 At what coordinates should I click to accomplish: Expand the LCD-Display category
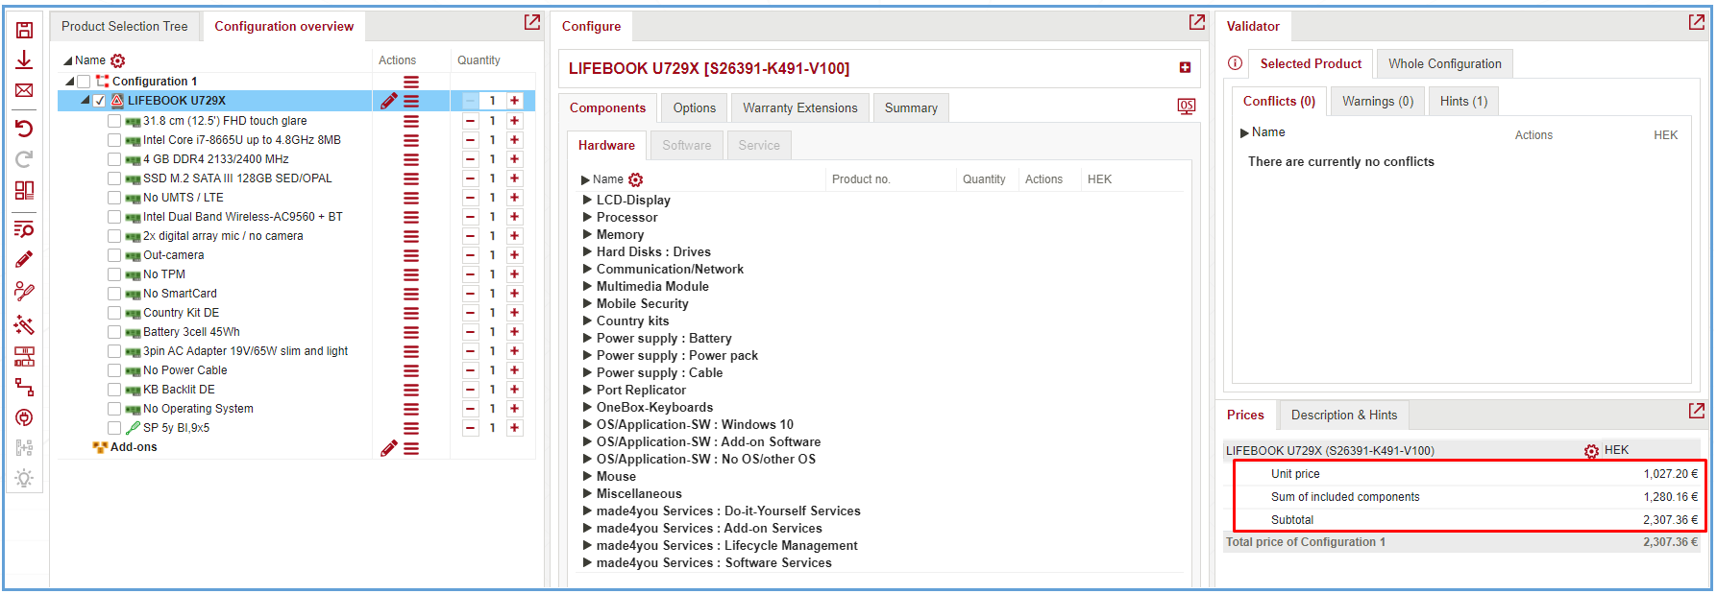point(587,200)
